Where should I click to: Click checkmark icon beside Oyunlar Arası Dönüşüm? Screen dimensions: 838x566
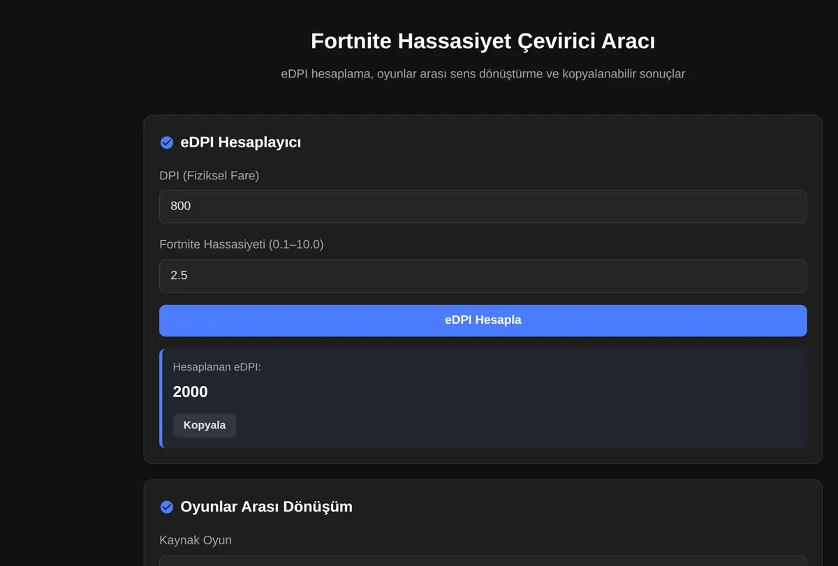coord(167,507)
